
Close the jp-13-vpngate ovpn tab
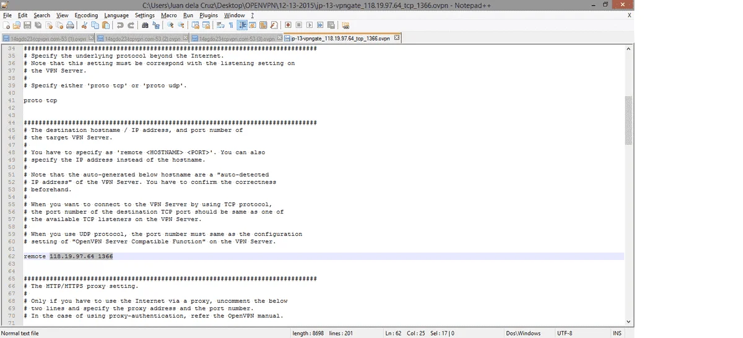pos(397,38)
